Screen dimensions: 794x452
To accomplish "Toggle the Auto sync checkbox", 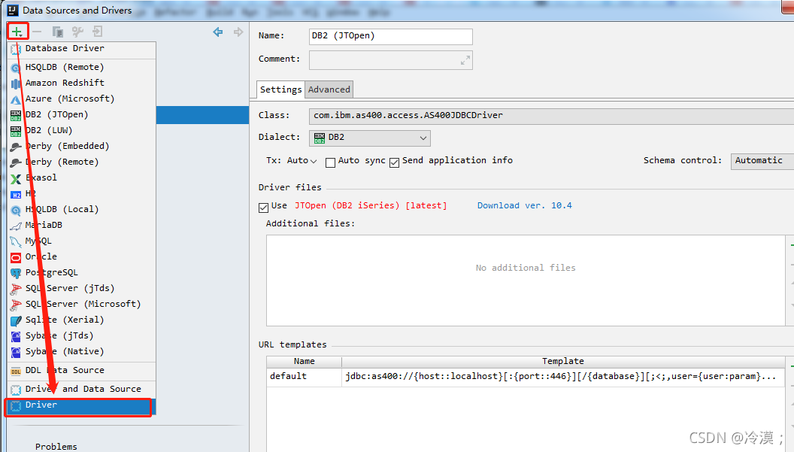I will click(330, 162).
